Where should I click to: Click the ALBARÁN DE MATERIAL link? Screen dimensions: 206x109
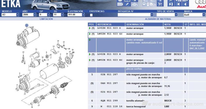[158, 19]
